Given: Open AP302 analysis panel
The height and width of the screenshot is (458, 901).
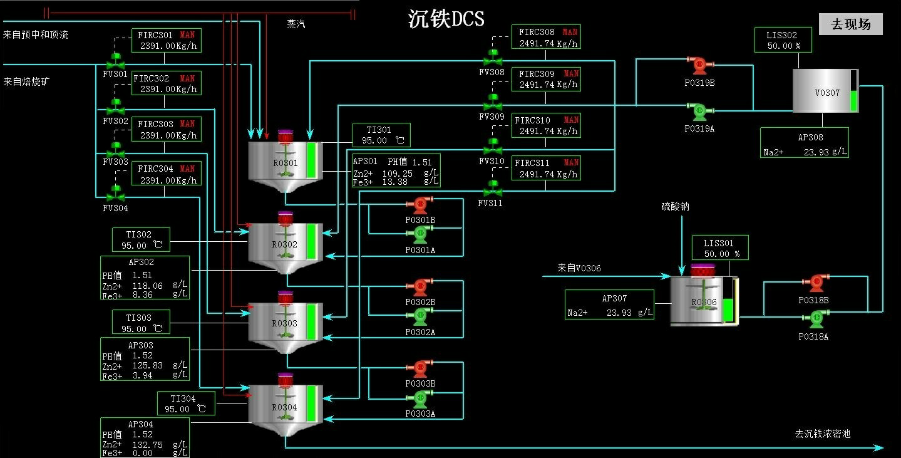Looking at the screenshot, I should pyautogui.click(x=145, y=278).
